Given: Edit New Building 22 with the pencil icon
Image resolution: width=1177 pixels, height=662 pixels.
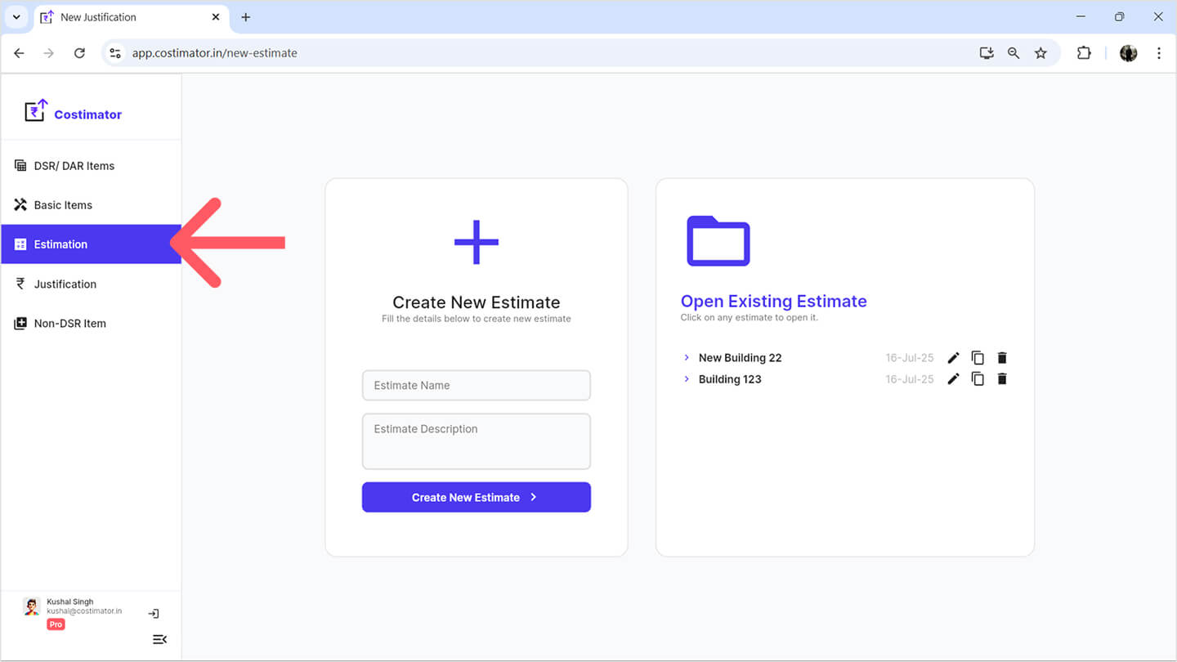Looking at the screenshot, I should [953, 358].
